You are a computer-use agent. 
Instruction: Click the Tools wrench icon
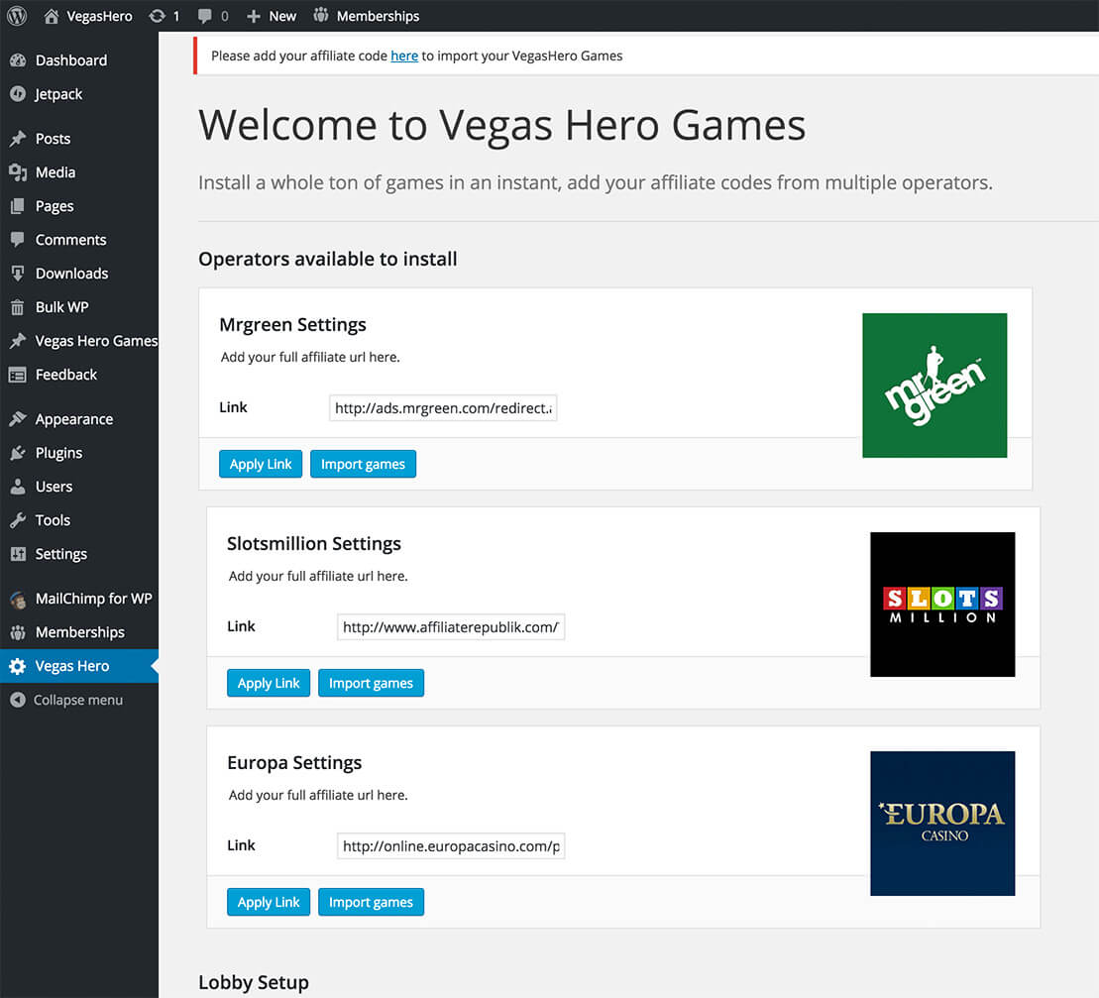(x=18, y=520)
